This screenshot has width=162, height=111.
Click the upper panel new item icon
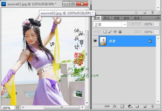pos(144,12)
